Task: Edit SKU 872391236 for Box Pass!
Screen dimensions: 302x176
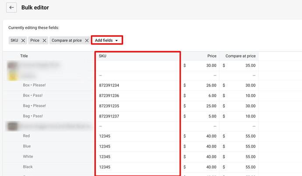Action: pos(138,96)
